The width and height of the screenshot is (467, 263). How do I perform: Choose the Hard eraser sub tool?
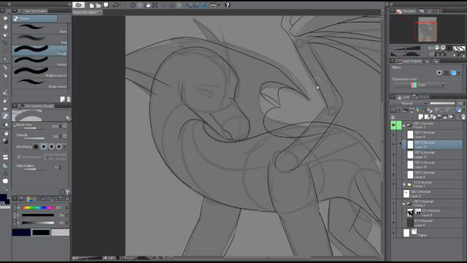point(39,29)
